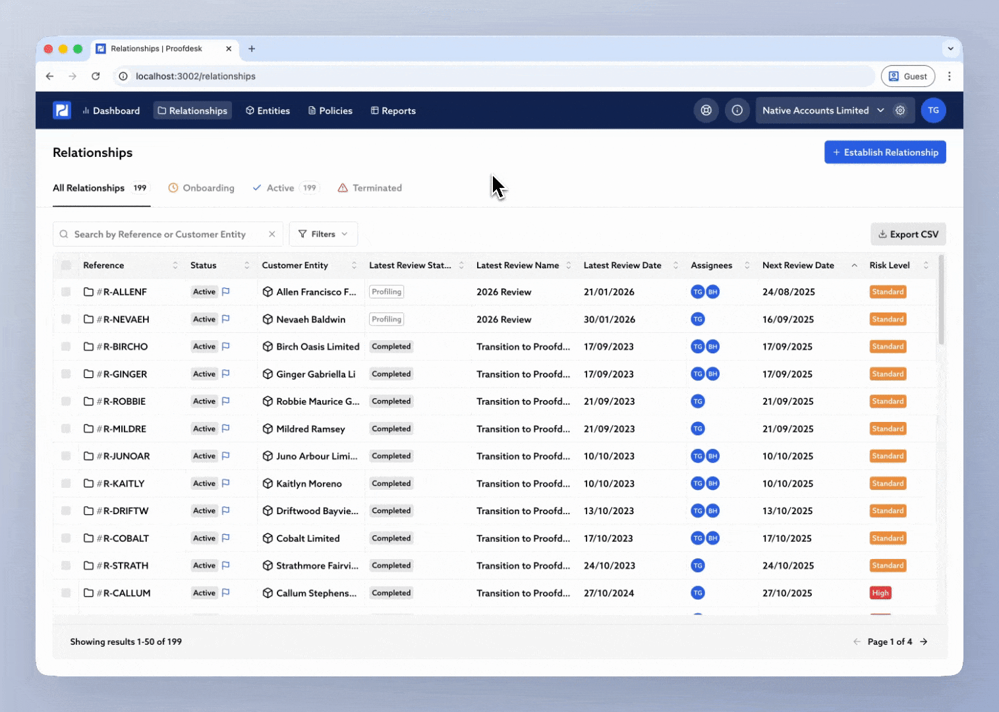The width and height of the screenshot is (999, 712).
Task: Open the Filters dropdown
Action: (x=323, y=234)
